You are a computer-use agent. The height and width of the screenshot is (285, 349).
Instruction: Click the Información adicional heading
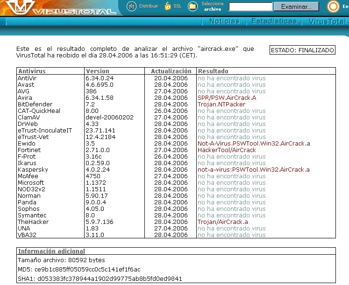(x=52, y=251)
